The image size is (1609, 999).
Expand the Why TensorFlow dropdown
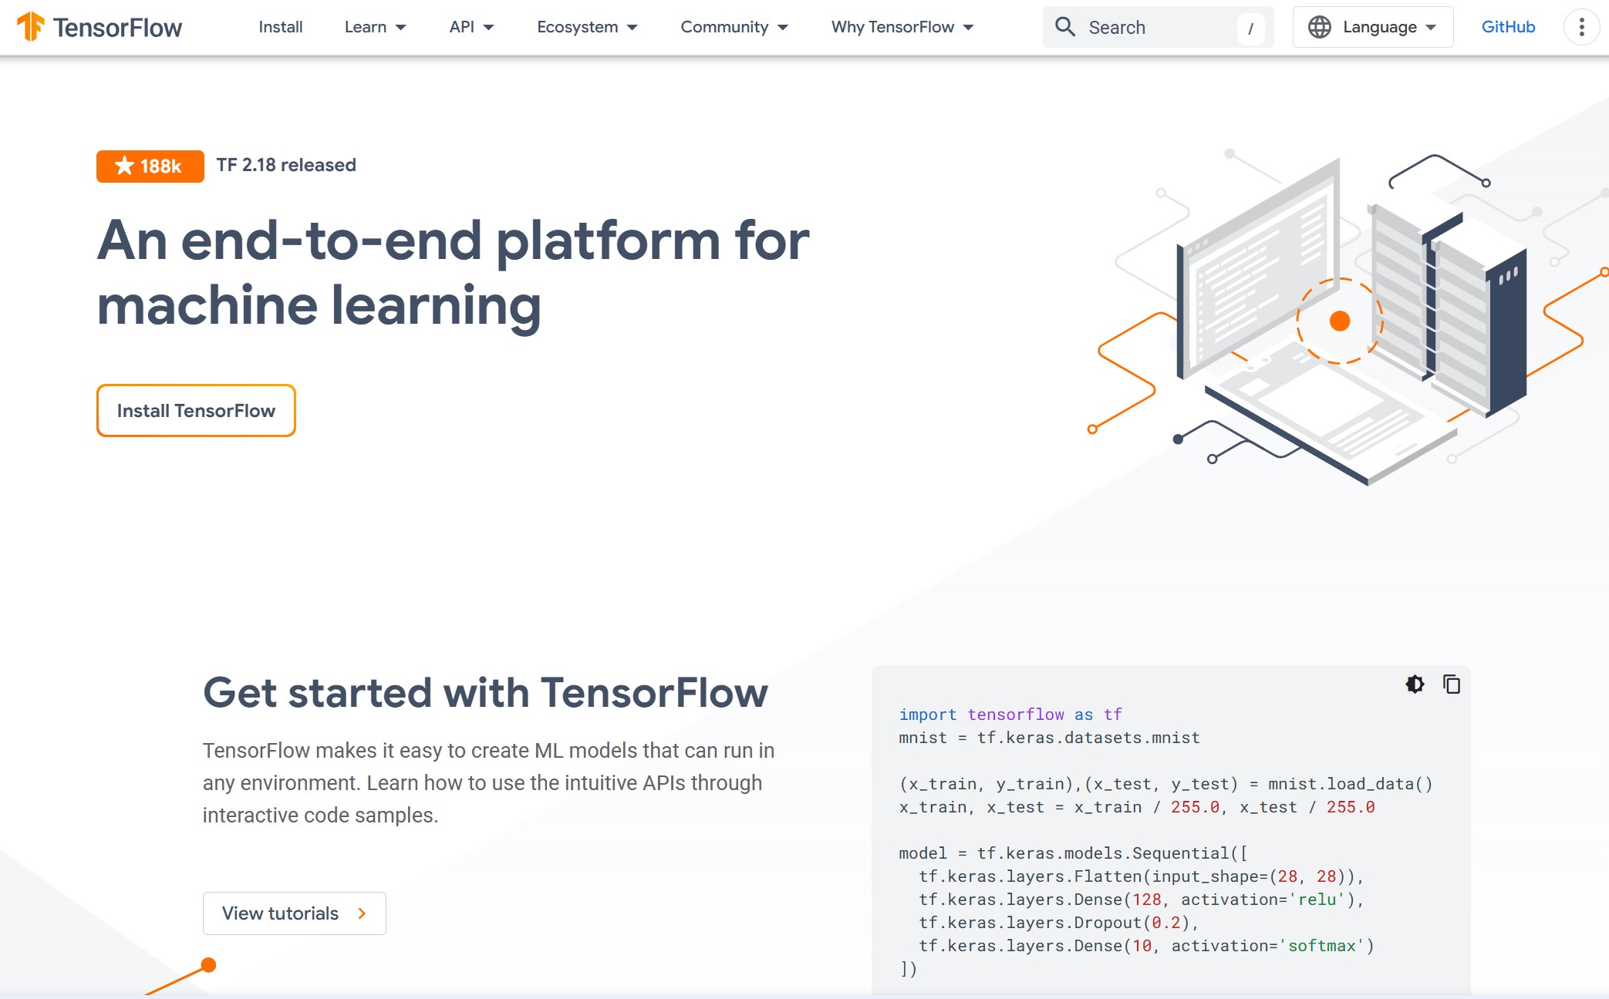tap(902, 27)
